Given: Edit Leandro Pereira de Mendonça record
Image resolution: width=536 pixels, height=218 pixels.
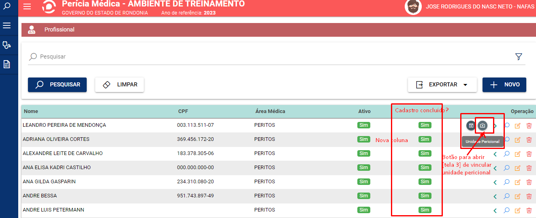Looking at the screenshot, I should [517, 126].
